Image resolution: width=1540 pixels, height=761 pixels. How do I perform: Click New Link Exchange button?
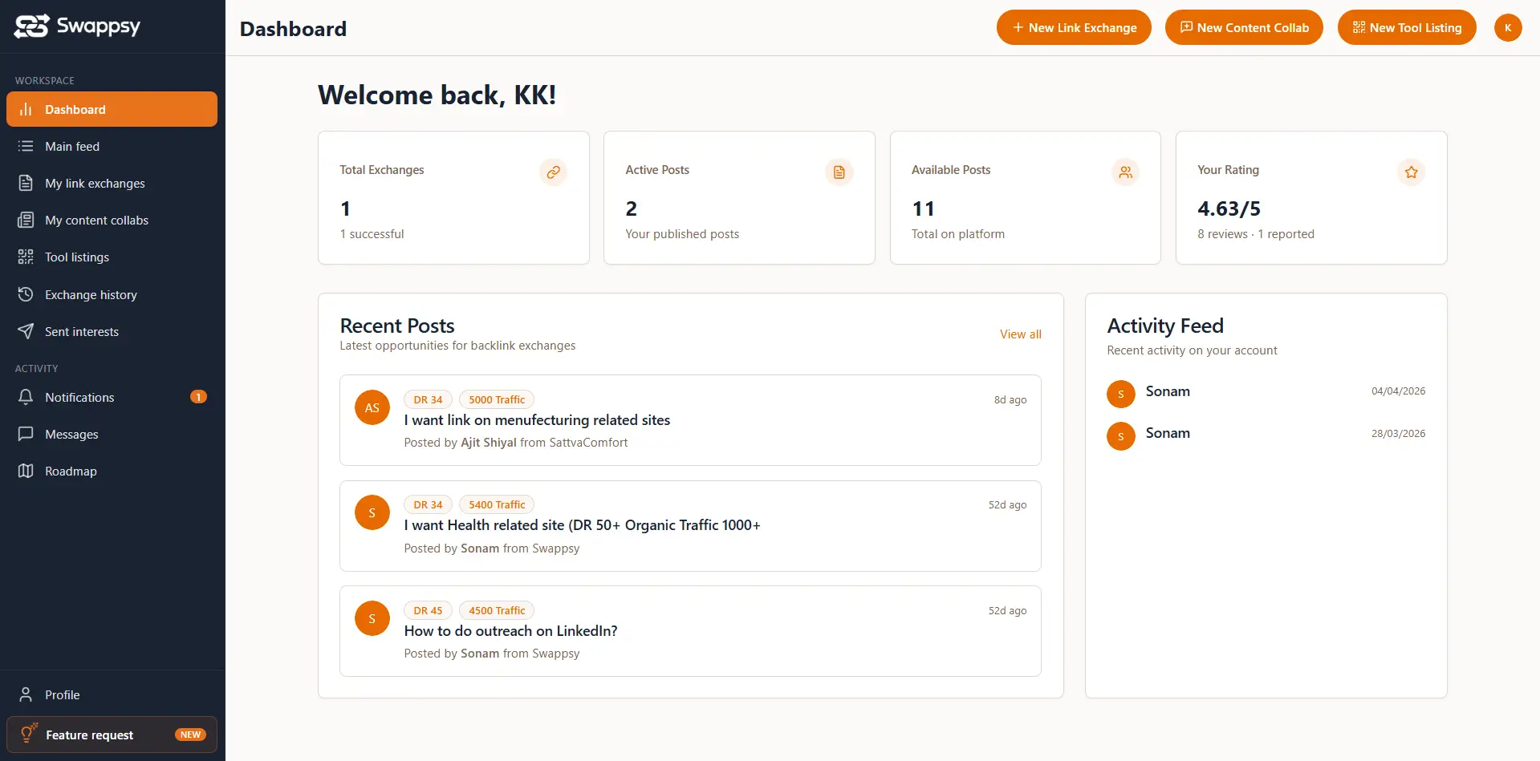(1074, 27)
